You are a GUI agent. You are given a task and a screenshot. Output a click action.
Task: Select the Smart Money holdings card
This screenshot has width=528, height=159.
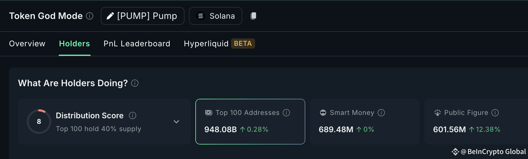pyautogui.click(x=365, y=122)
